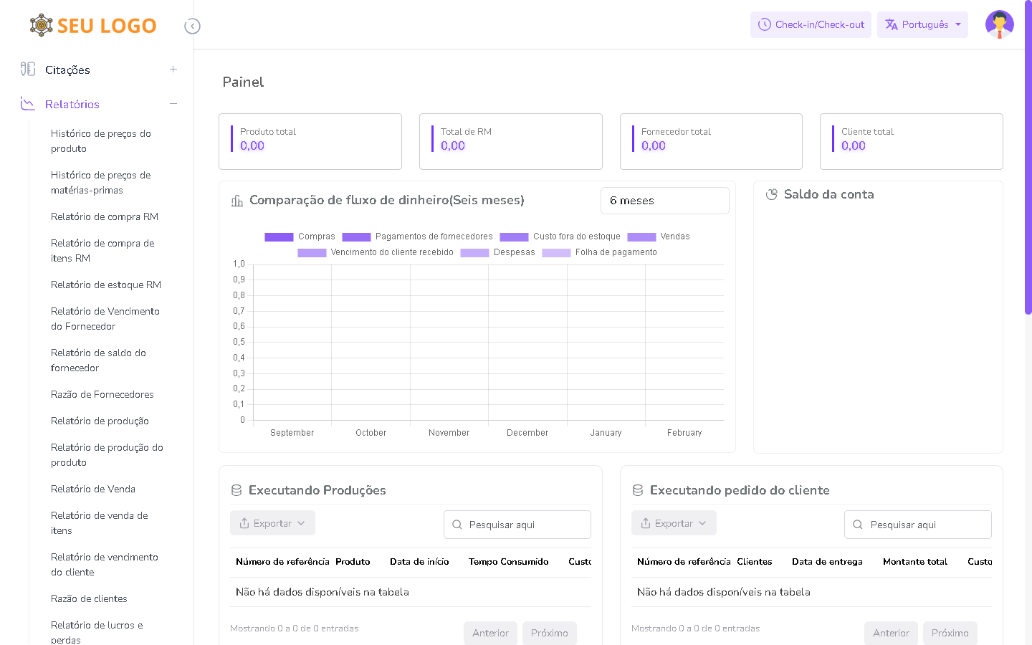Open Exportar under Executando pedido do cliente
Screen dimensions: 1032x645
pyautogui.click(x=674, y=523)
